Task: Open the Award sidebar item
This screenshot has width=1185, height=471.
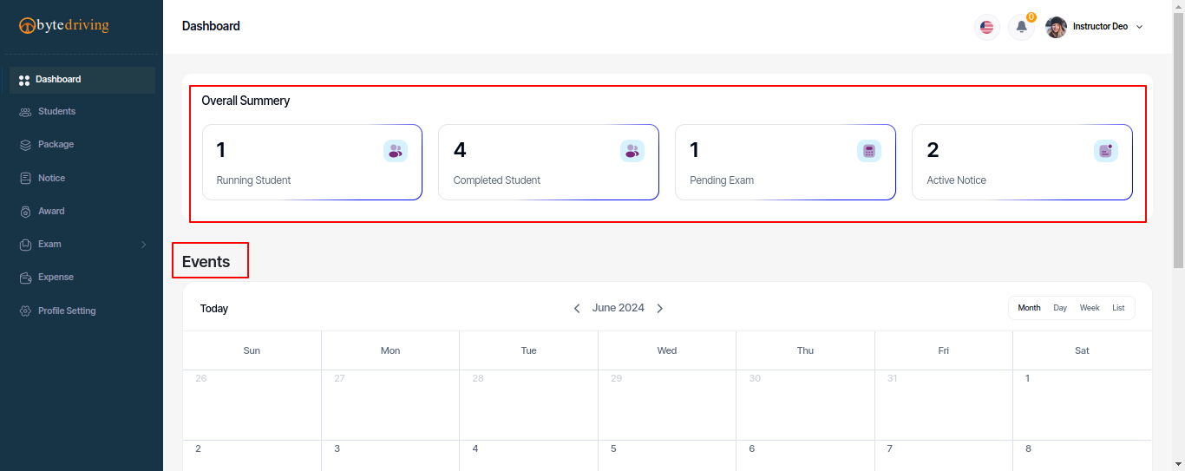Action: pos(51,211)
